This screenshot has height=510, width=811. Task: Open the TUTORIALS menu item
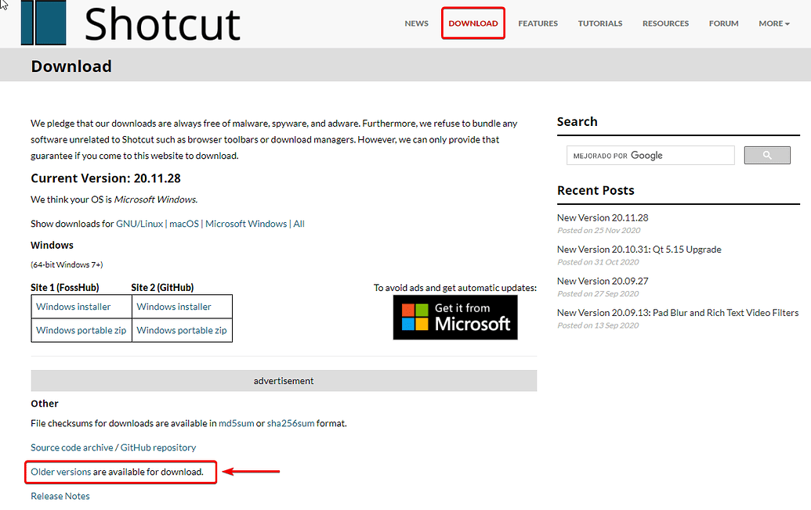pyautogui.click(x=600, y=23)
